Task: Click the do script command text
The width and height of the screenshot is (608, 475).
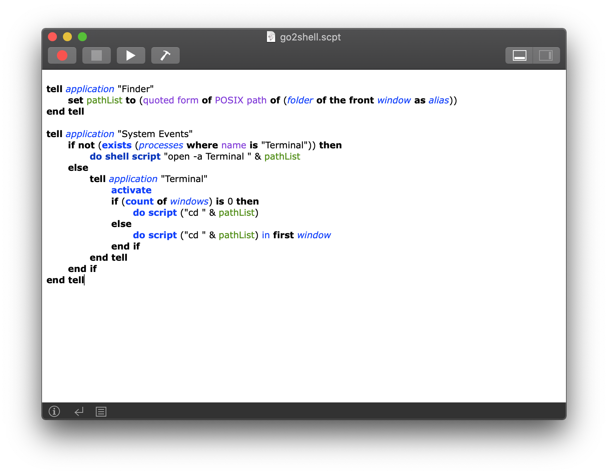Action: pyautogui.click(x=155, y=212)
